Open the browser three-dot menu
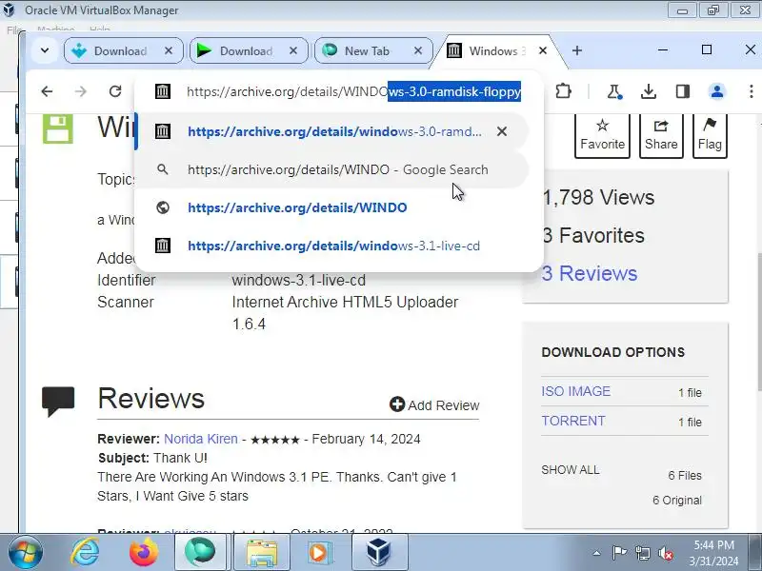 tap(752, 91)
